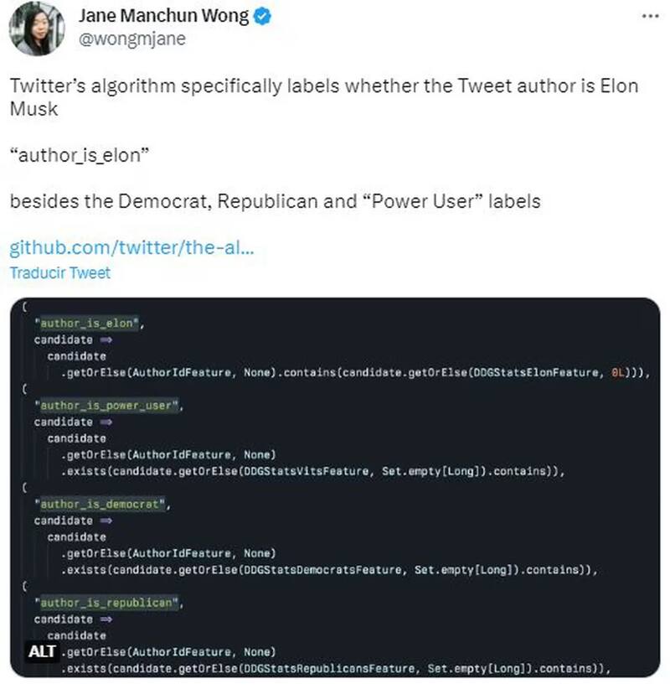Viewport: 670px width, 689px height.
Task: Open the ALT image description badge
Action: click(42, 651)
